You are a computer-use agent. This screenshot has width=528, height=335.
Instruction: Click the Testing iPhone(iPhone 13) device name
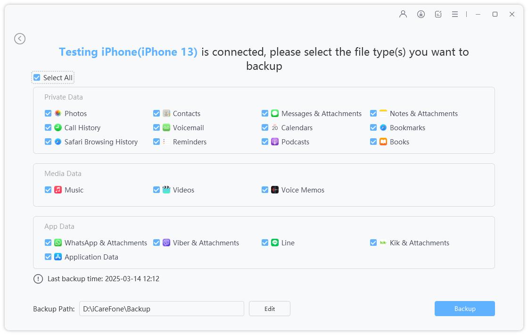pyautogui.click(x=128, y=52)
